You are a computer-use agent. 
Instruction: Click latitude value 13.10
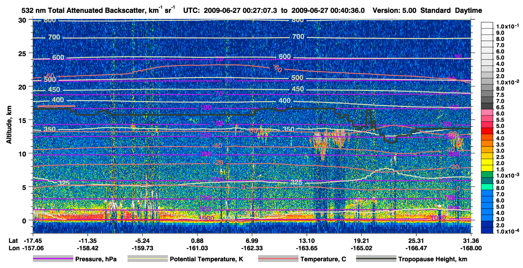click(307, 241)
